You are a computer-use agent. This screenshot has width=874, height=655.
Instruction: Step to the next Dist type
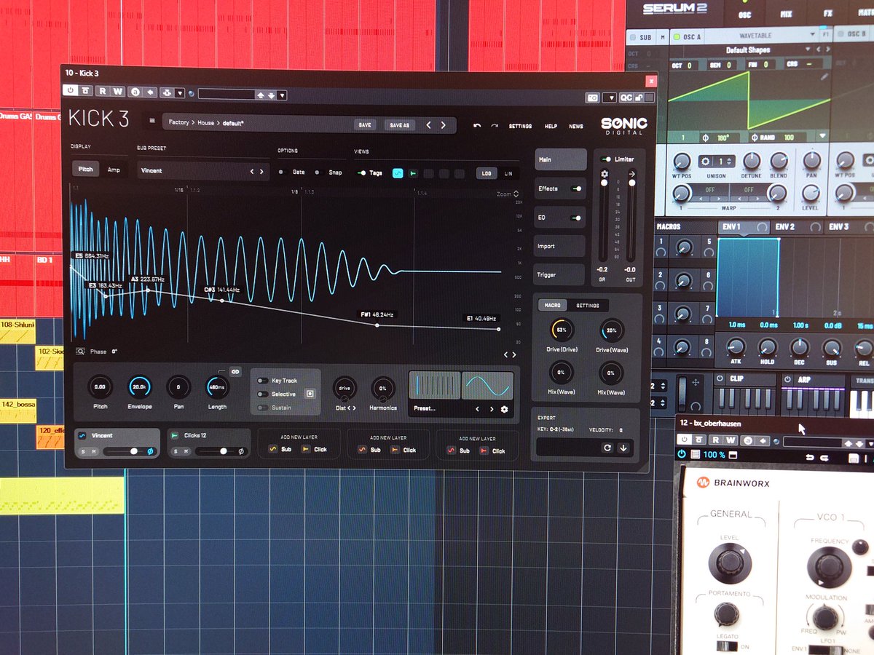click(354, 408)
